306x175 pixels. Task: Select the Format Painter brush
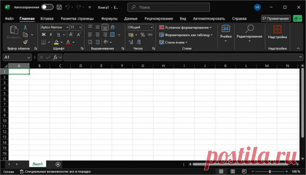(x=25, y=42)
